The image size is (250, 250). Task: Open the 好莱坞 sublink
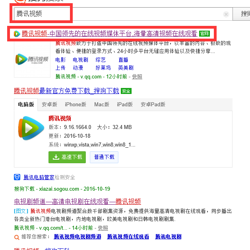click(x=103, y=68)
